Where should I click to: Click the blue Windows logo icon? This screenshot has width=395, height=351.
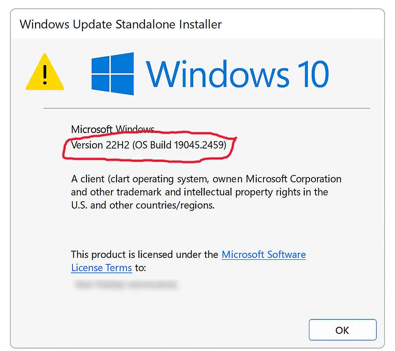click(x=112, y=74)
